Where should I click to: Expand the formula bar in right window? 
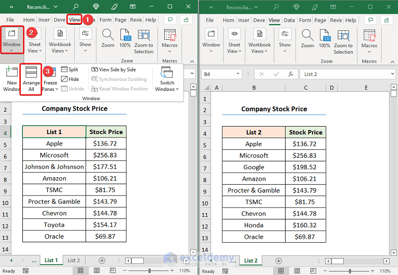pyautogui.click(x=393, y=74)
